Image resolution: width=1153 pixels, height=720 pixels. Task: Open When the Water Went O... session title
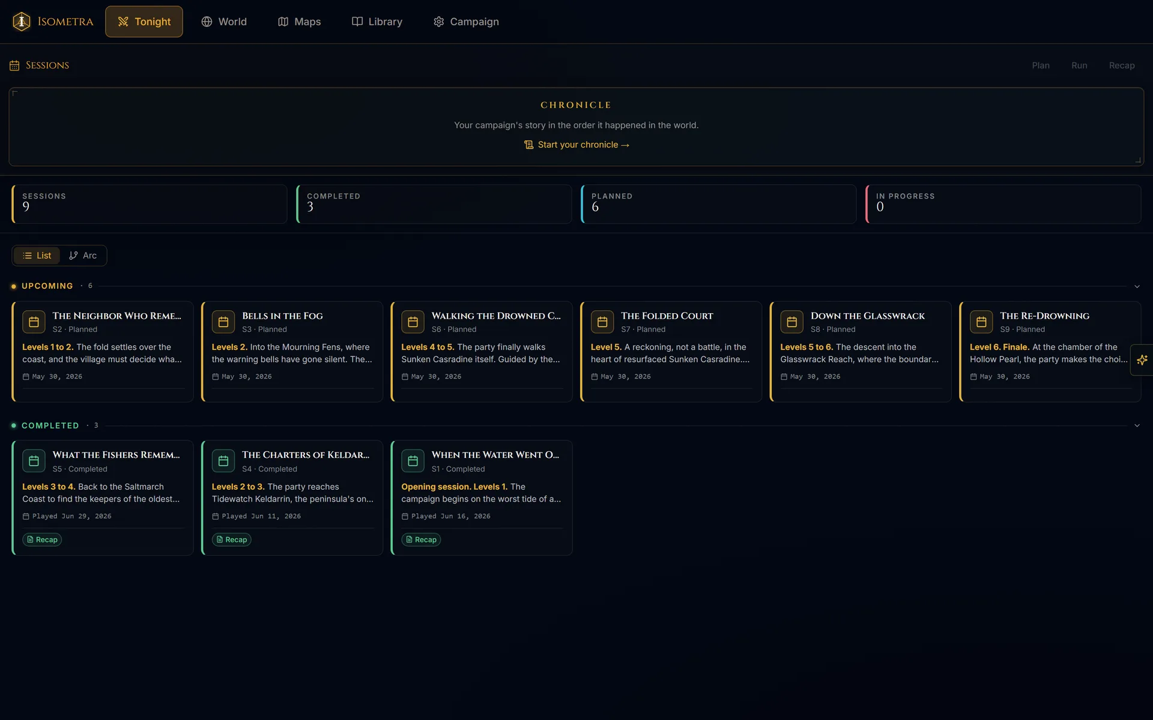[495, 455]
